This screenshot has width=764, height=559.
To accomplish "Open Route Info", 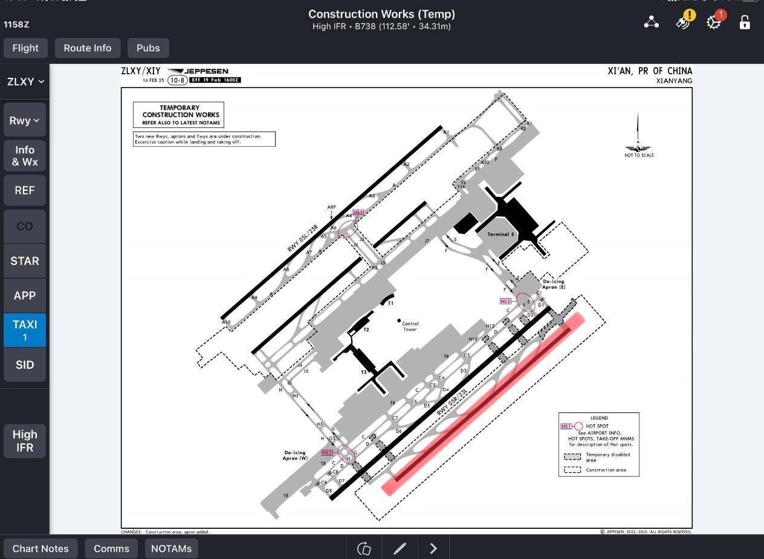I will pos(88,48).
